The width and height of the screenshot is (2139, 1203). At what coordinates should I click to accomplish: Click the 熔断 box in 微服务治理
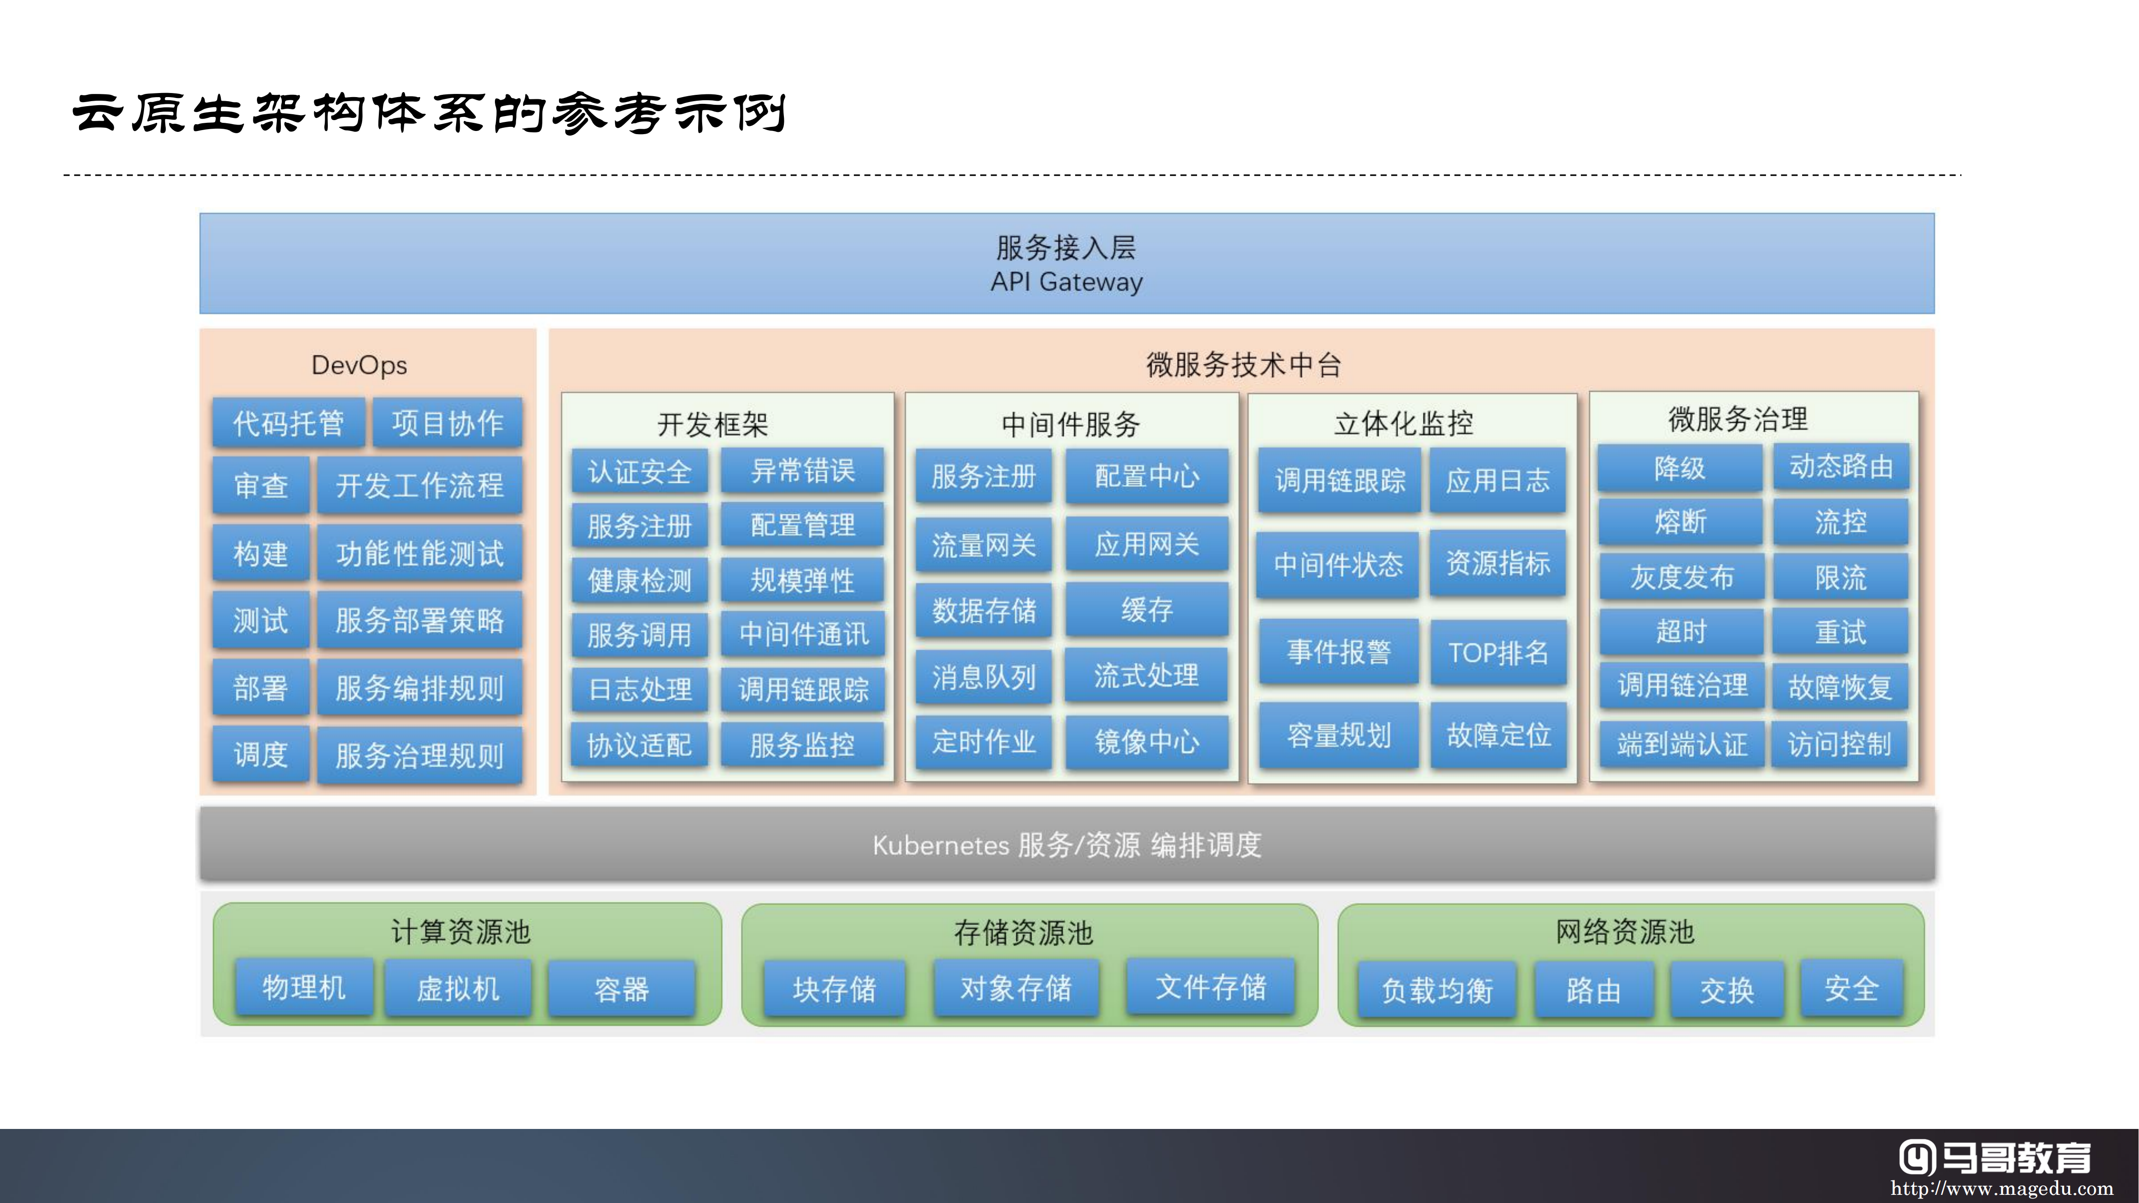click(1680, 522)
